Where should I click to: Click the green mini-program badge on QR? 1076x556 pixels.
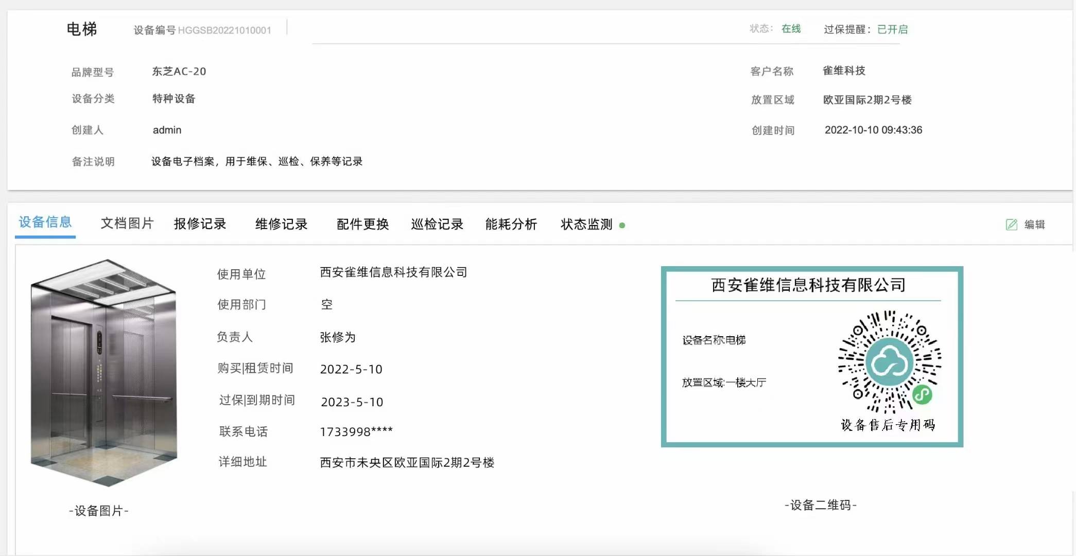click(922, 395)
